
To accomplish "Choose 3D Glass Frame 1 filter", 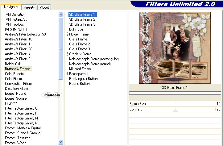I will 82,15.
